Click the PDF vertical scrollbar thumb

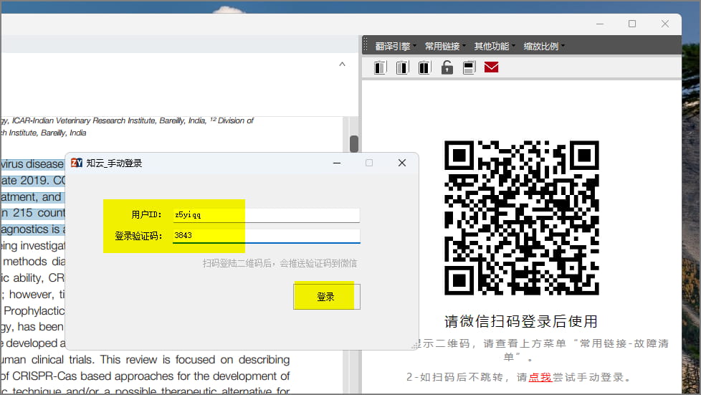click(354, 143)
